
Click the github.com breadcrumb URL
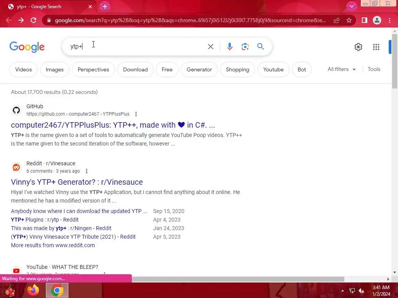[x=78, y=114]
